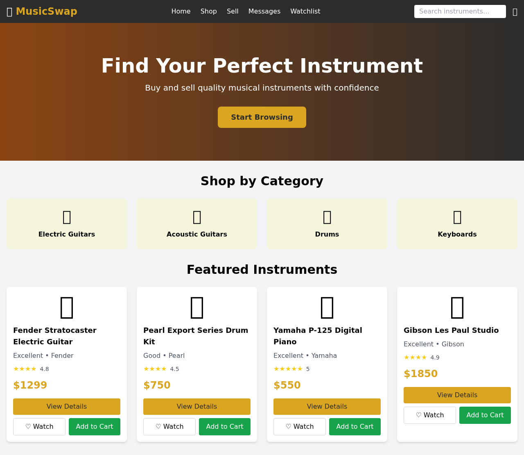Select the Acoustic Guitars category icon
Viewport: 524px width, 455px height.
pos(197,216)
